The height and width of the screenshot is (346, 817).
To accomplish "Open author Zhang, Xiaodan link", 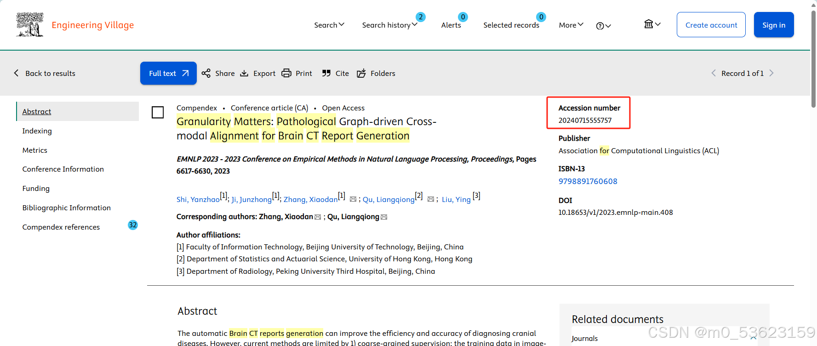I will 310,199.
